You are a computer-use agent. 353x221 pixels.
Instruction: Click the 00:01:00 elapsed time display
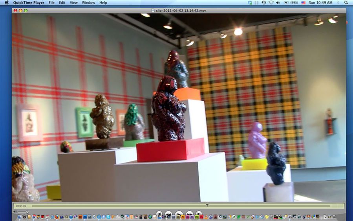(21, 206)
